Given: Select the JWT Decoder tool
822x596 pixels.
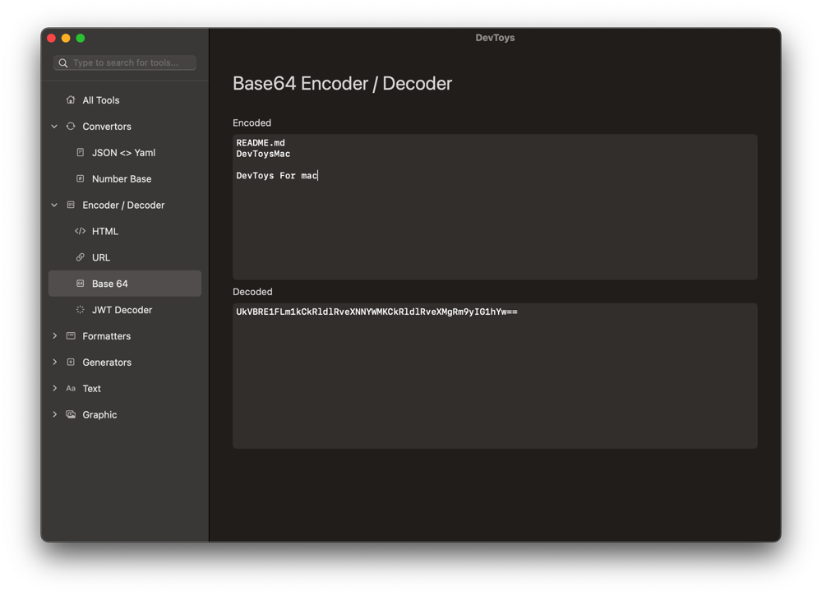Looking at the screenshot, I should tap(122, 310).
